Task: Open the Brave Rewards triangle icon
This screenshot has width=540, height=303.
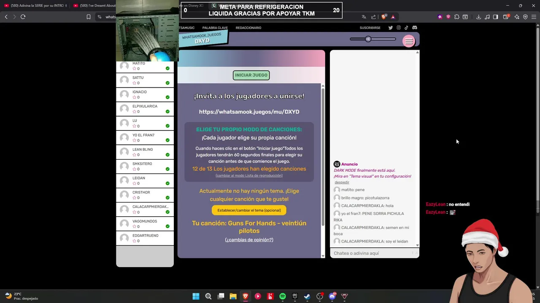Action: pos(393,17)
